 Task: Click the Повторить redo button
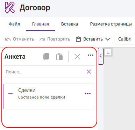pos(55,39)
